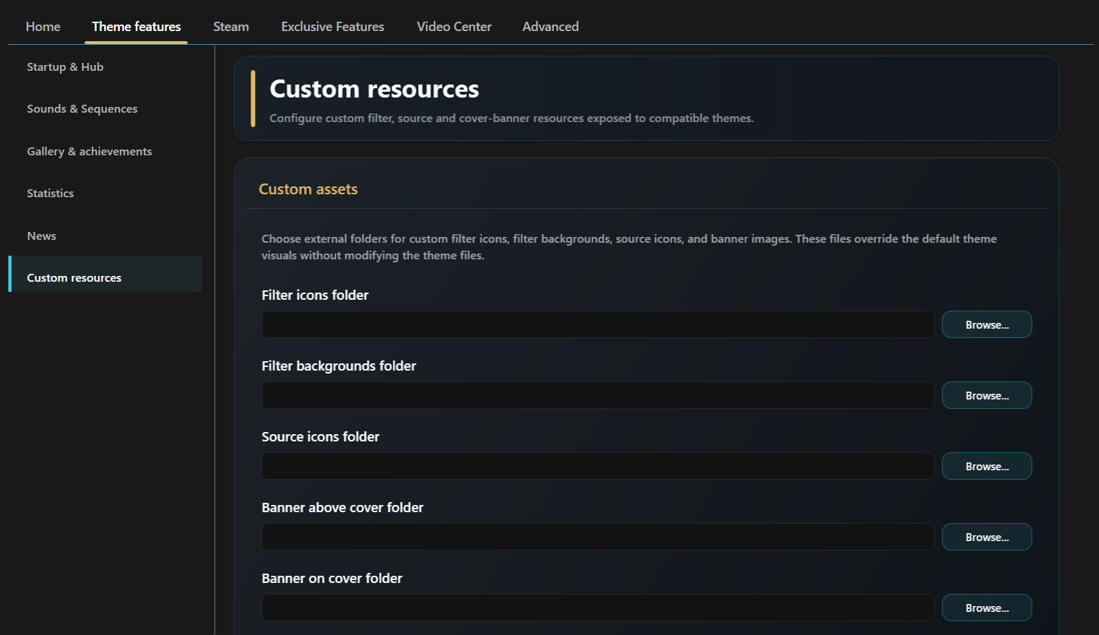This screenshot has height=635, width=1099.
Task: Click the Custom resources page title
Action: pyautogui.click(x=374, y=89)
